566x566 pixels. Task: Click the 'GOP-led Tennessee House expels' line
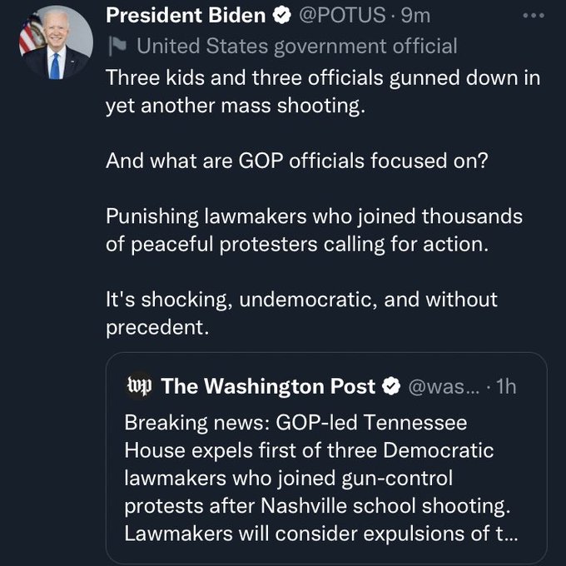coord(295,423)
